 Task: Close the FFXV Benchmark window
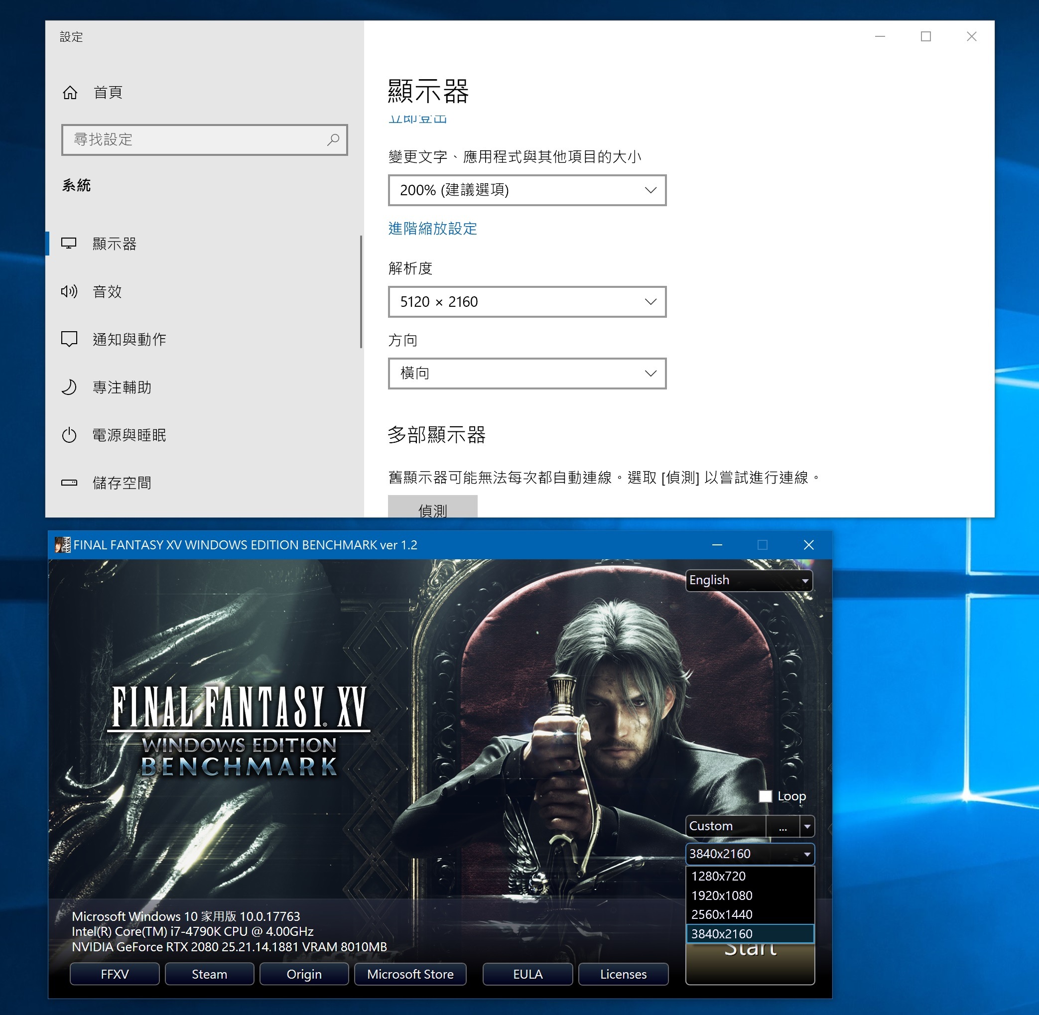click(809, 545)
